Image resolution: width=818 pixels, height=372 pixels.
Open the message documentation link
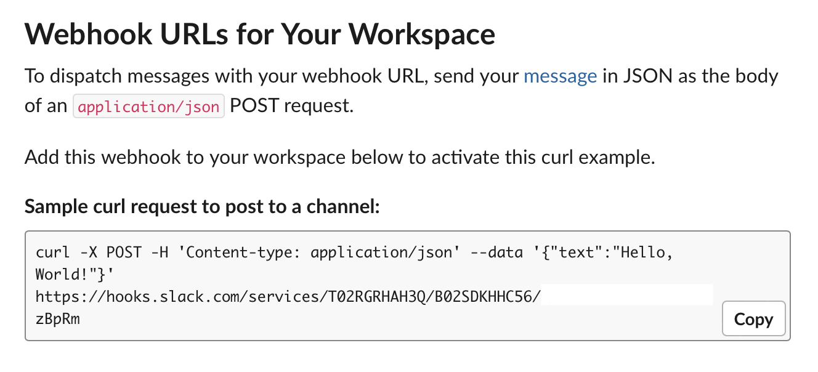point(560,76)
